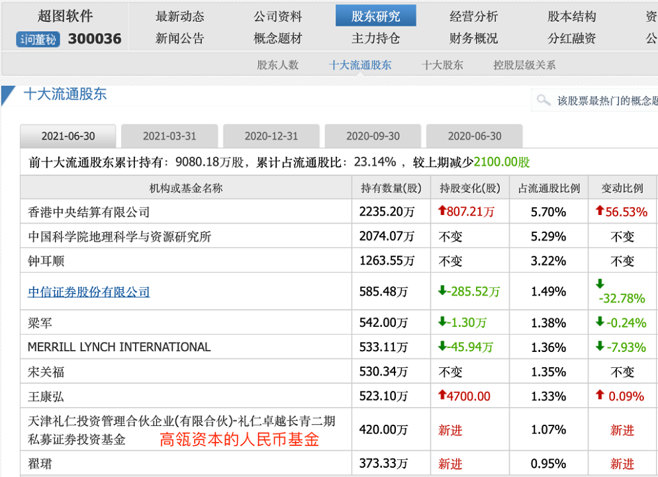Go to 经营分析 in navigation
Image resolution: width=658 pixels, height=477 pixels.
tap(473, 17)
